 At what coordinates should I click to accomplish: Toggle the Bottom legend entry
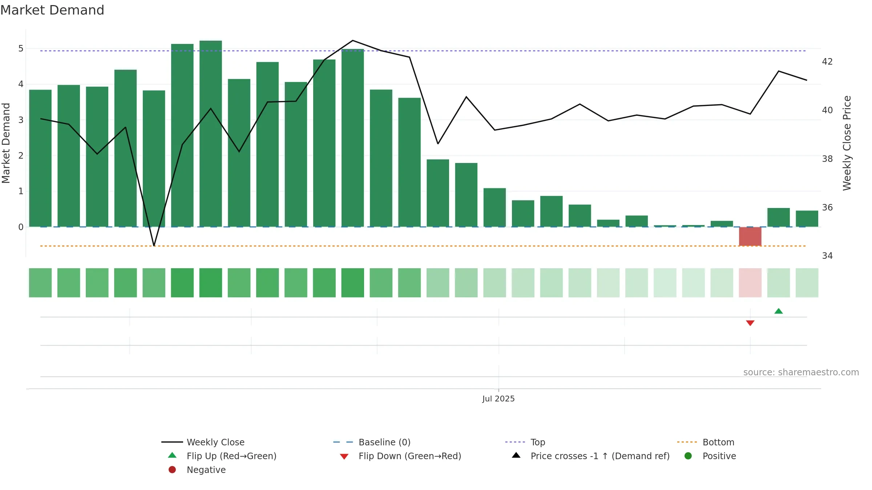click(706, 442)
